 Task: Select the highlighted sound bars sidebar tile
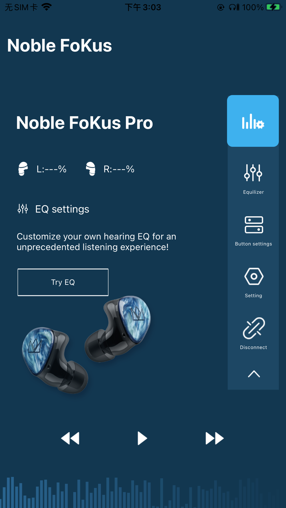coord(253,121)
